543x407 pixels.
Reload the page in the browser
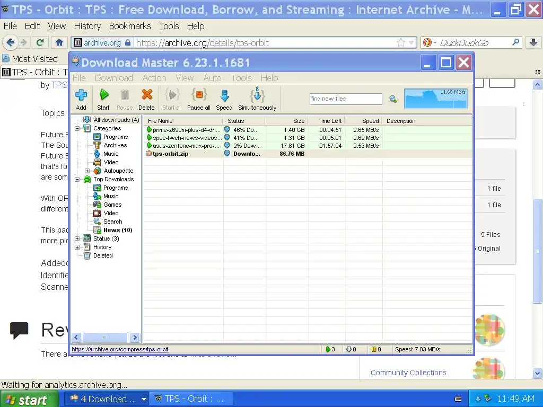(40, 42)
